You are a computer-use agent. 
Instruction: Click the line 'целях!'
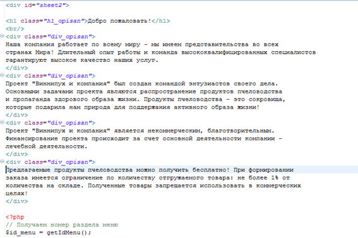(16, 194)
